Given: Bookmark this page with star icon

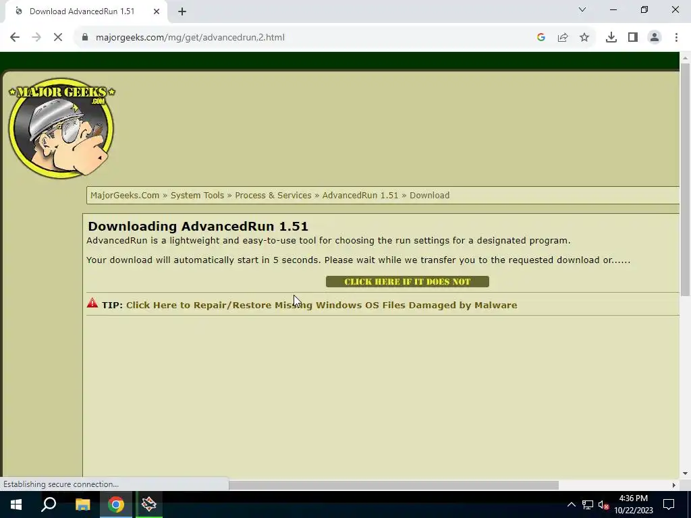Looking at the screenshot, I should [584, 38].
